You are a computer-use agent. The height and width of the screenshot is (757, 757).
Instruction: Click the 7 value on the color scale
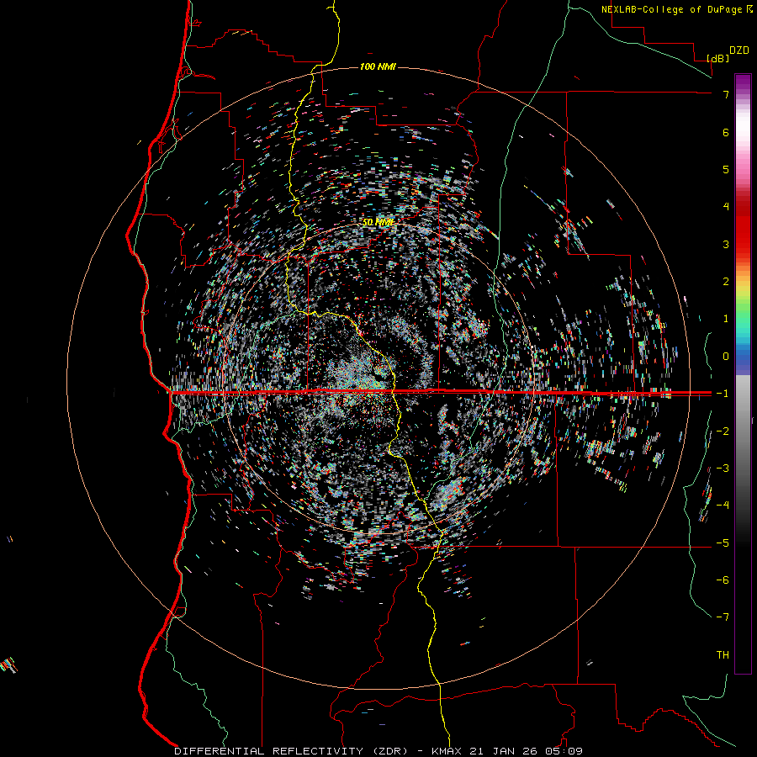(x=726, y=94)
